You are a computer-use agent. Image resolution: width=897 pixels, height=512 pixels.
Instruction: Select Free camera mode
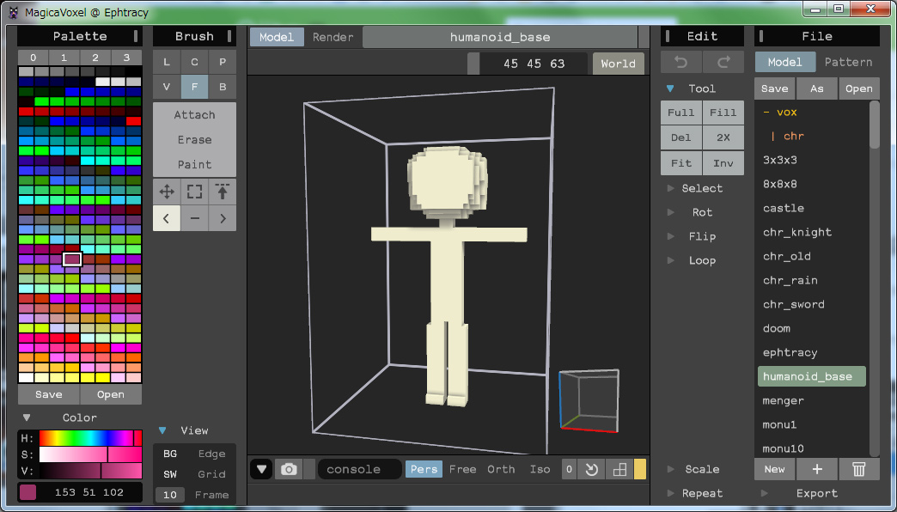coord(463,469)
